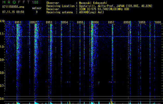Click the meteor count label
163x104 pixels.
37,8
